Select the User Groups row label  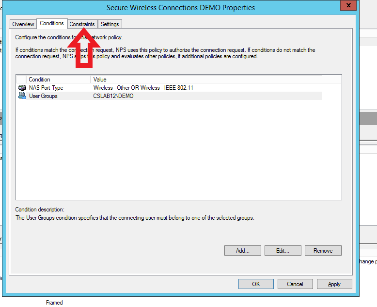(43, 96)
